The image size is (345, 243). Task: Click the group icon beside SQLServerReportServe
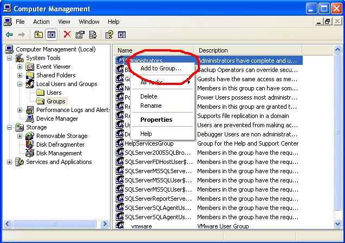tap(120, 199)
